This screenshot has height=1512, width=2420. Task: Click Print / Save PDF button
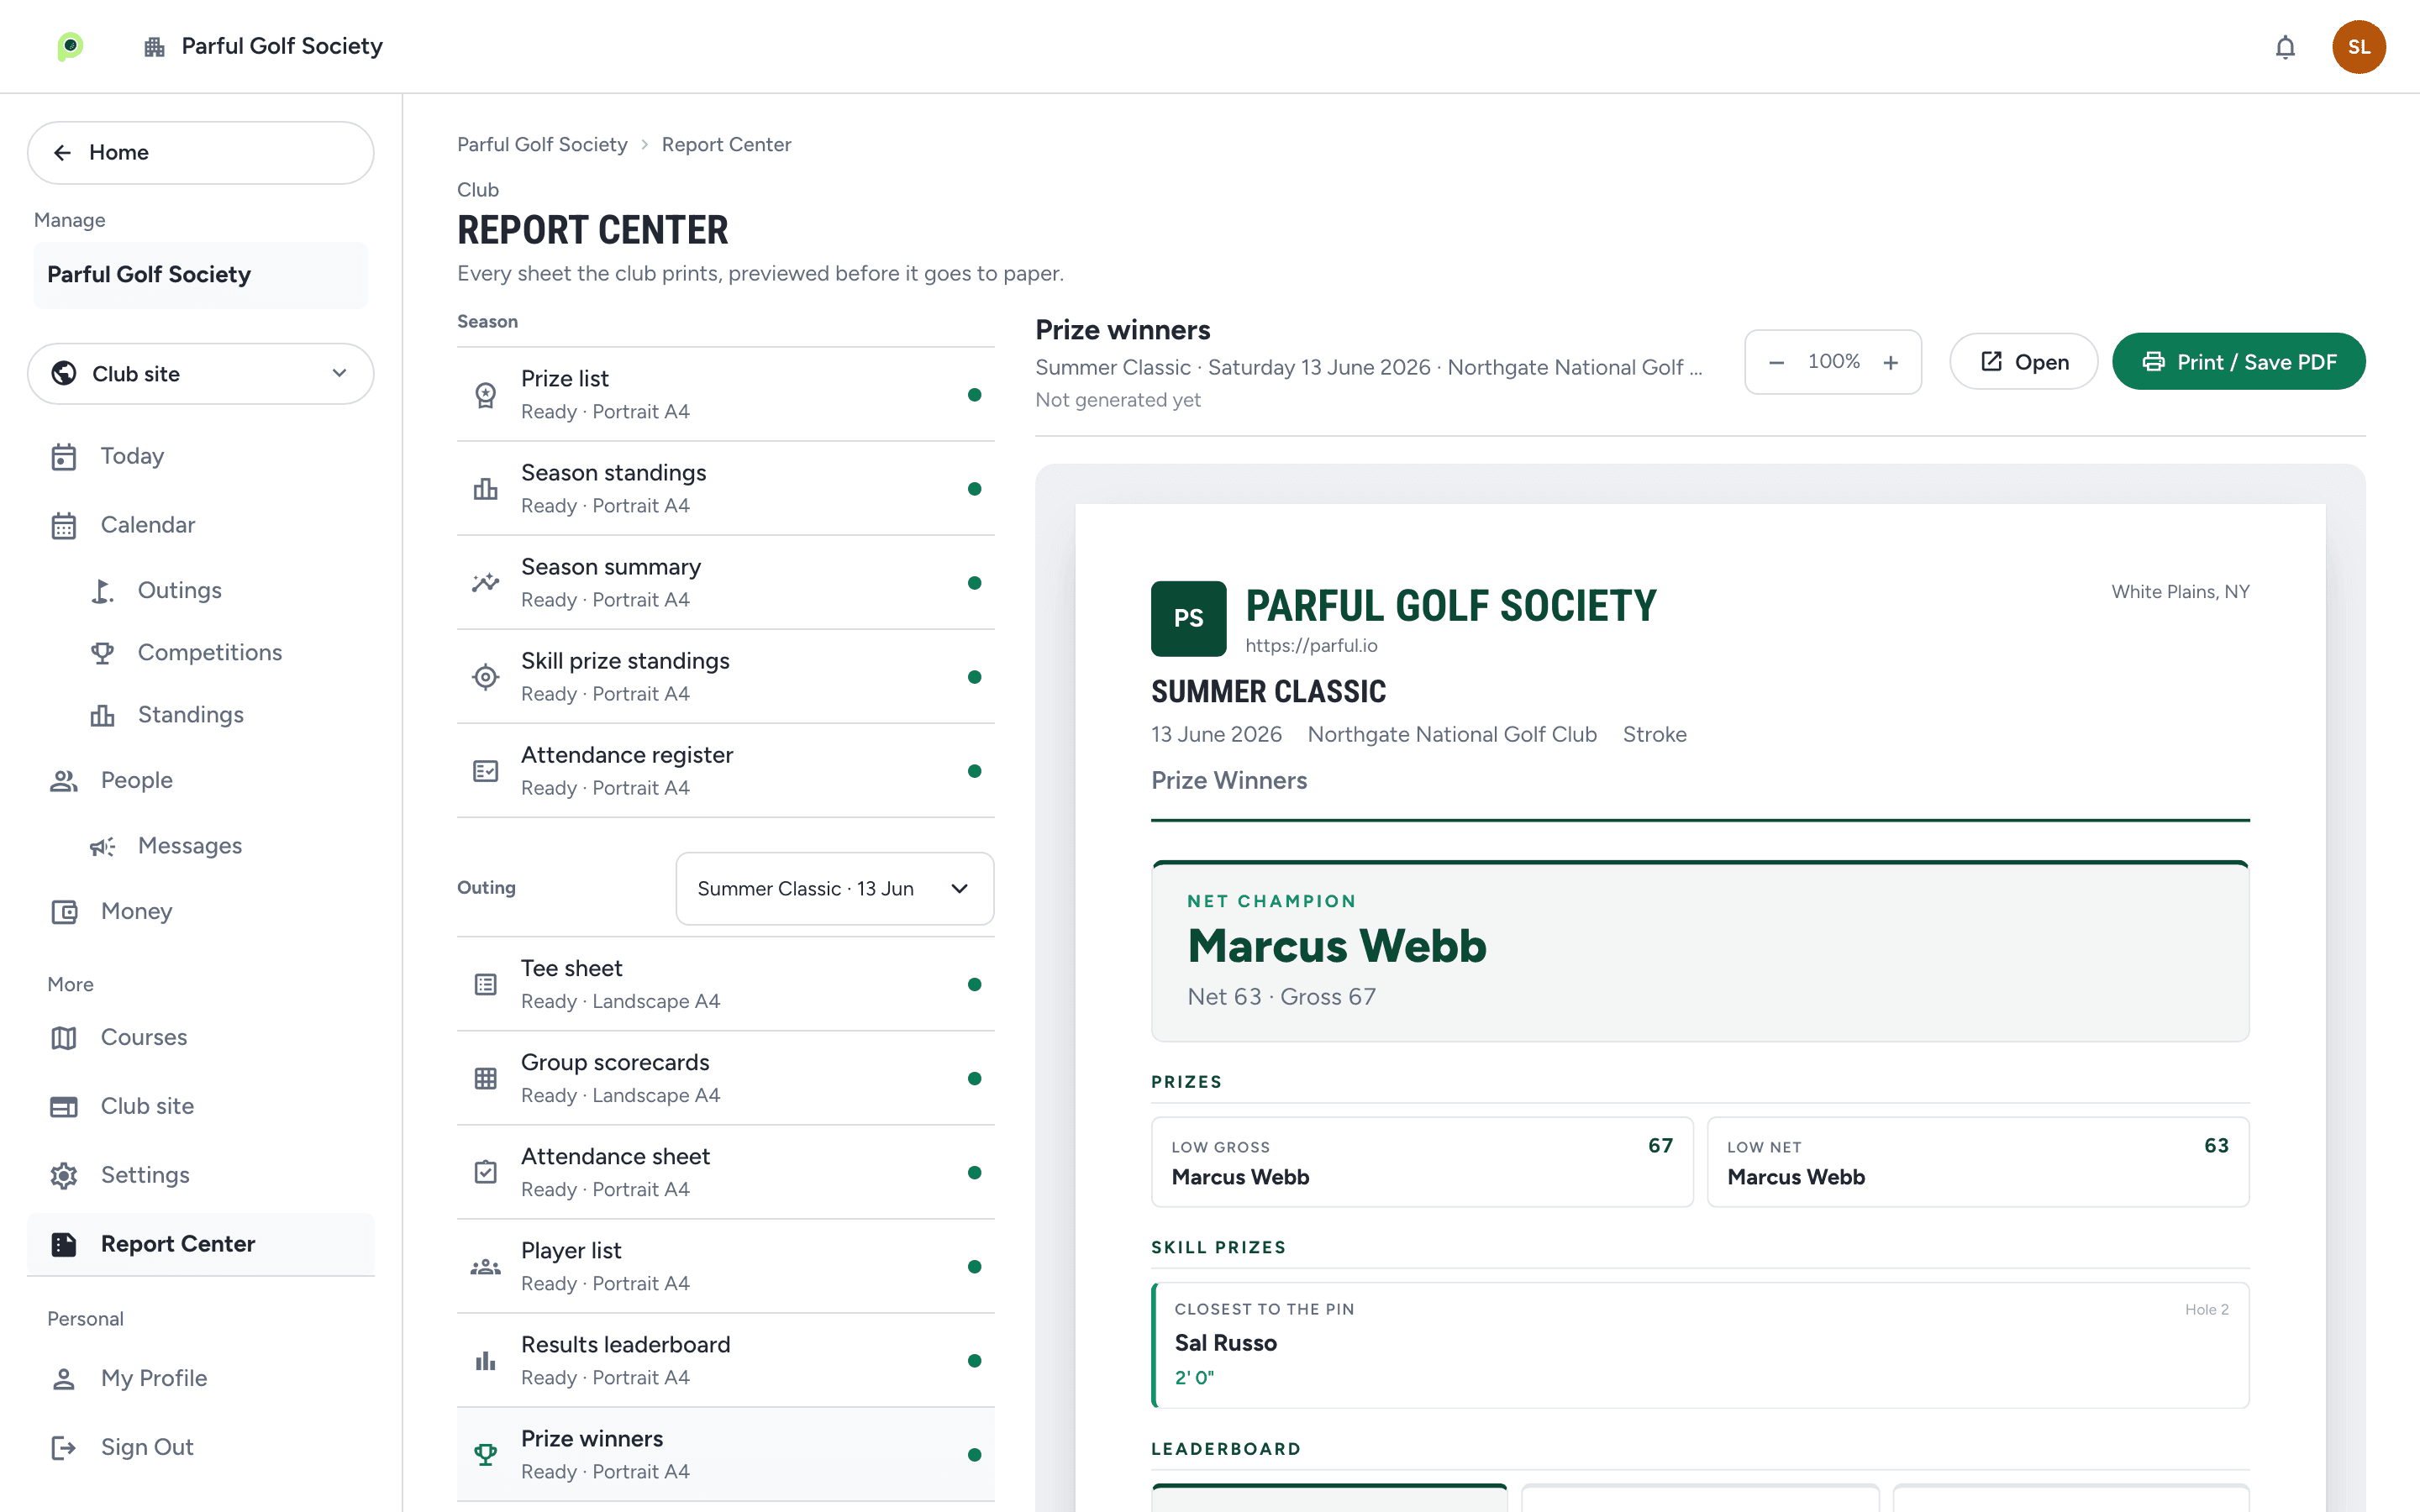coord(2238,361)
